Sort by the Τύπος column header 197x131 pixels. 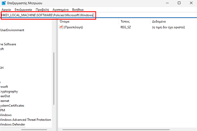pos(125,21)
